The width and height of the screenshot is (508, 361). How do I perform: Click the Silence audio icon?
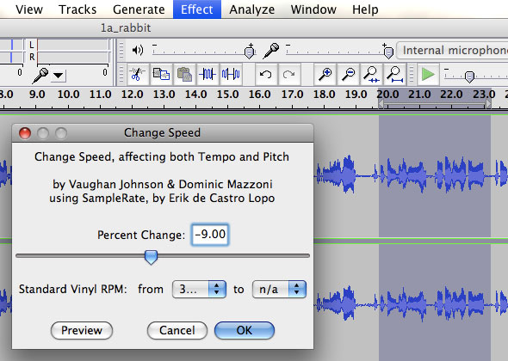(231, 75)
